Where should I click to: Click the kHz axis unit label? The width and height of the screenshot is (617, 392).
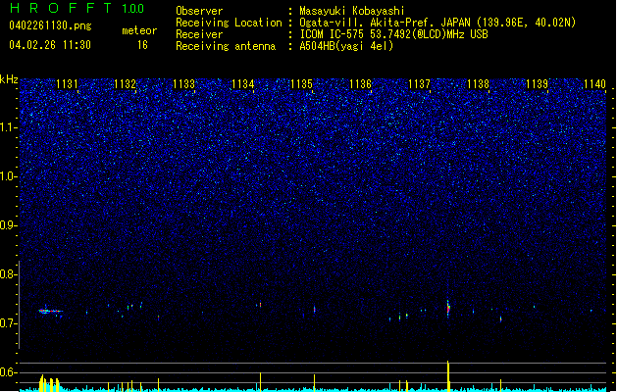pyautogui.click(x=9, y=79)
